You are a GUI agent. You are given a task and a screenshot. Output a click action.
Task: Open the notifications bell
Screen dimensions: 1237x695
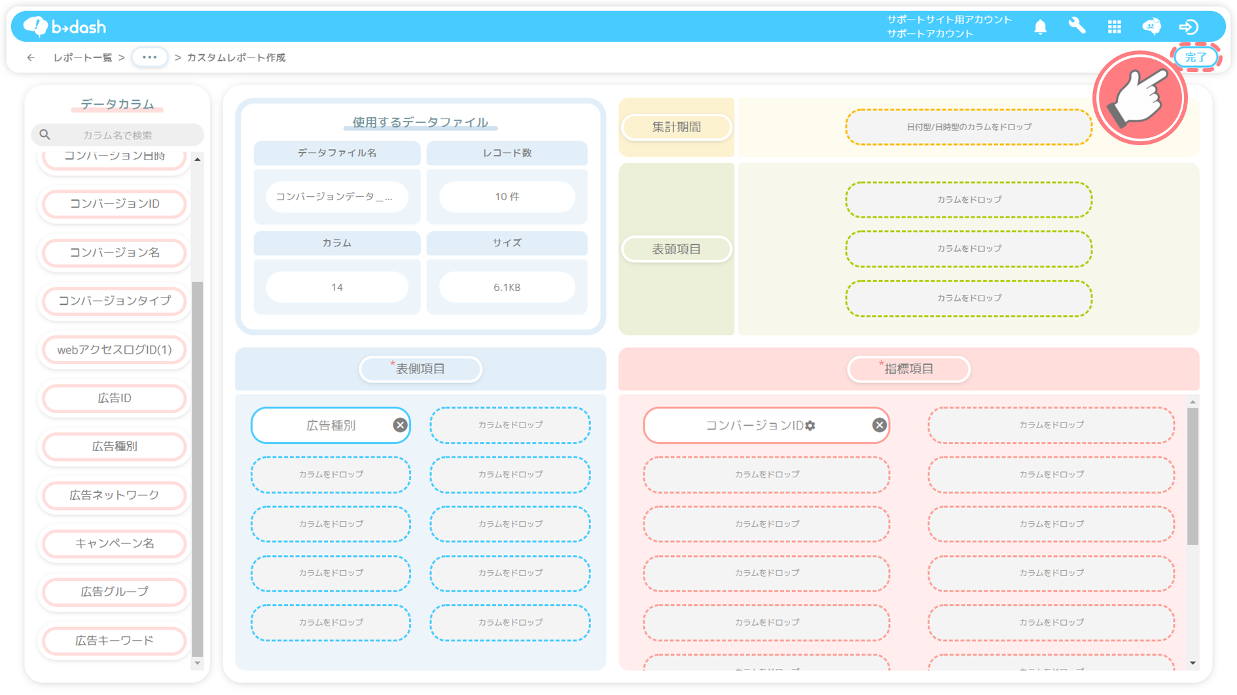[1040, 27]
